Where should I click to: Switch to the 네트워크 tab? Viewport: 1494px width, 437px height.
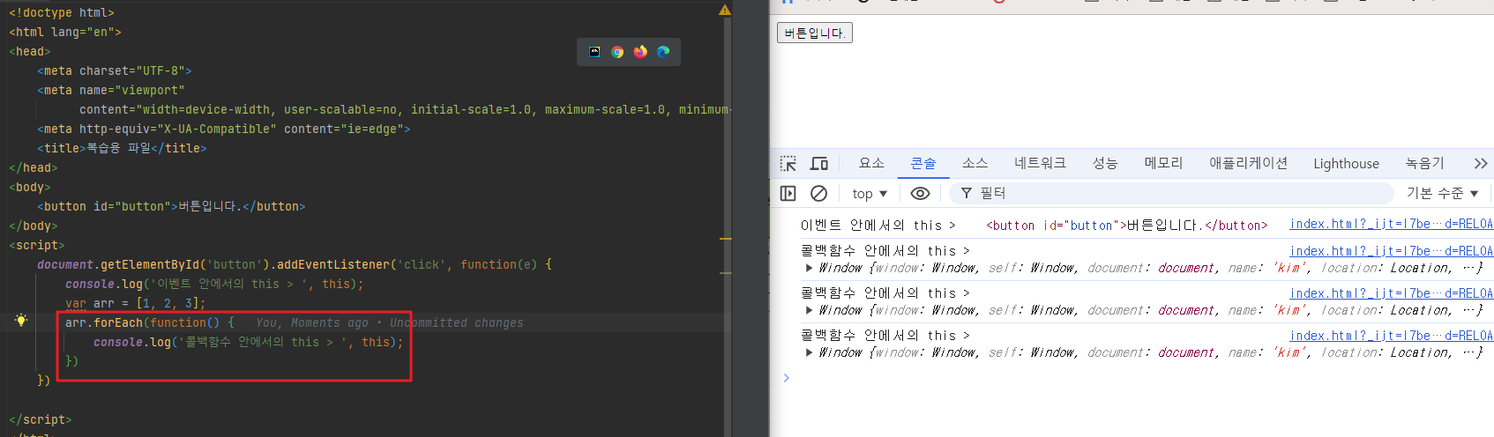(1040, 163)
